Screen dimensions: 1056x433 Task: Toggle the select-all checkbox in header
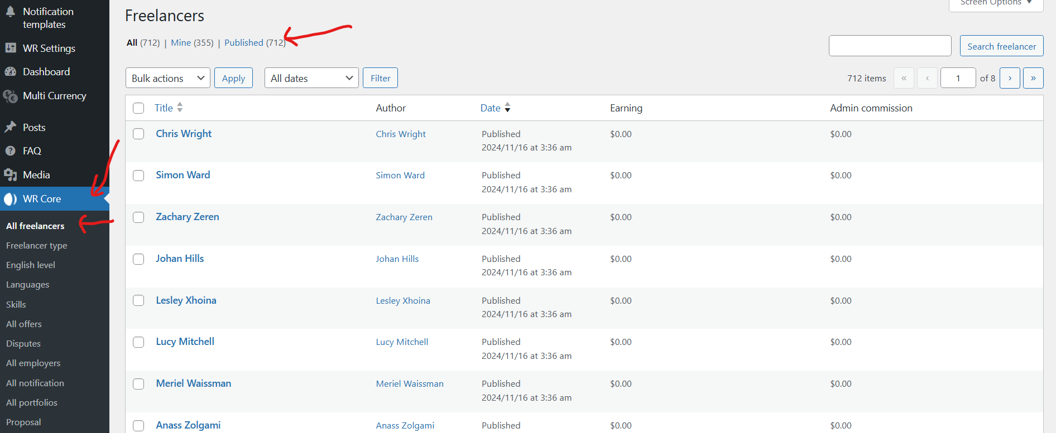click(138, 108)
